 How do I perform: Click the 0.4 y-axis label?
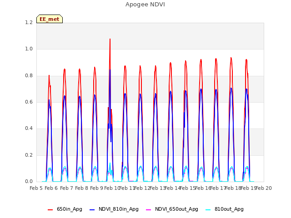[x=29, y=128]
